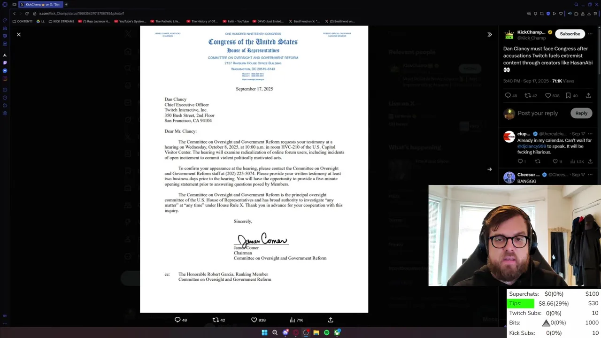Open the @djclancy999 mention link
Image resolution: width=601 pixels, height=338 pixels.
click(x=532, y=146)
